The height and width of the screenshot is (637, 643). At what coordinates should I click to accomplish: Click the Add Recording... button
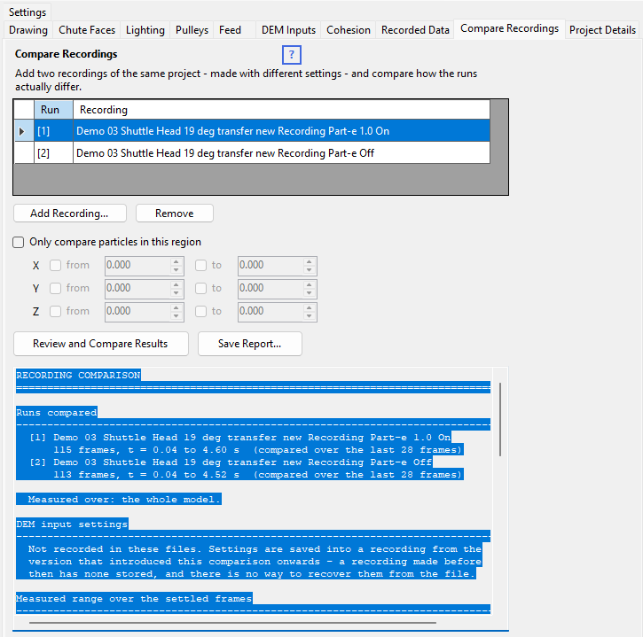(70, 214)
